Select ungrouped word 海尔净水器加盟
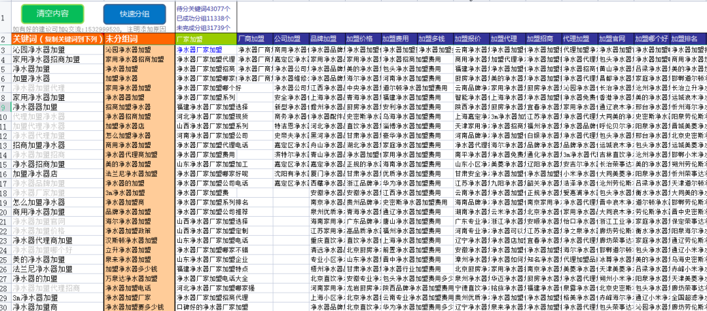 (139, 221)
